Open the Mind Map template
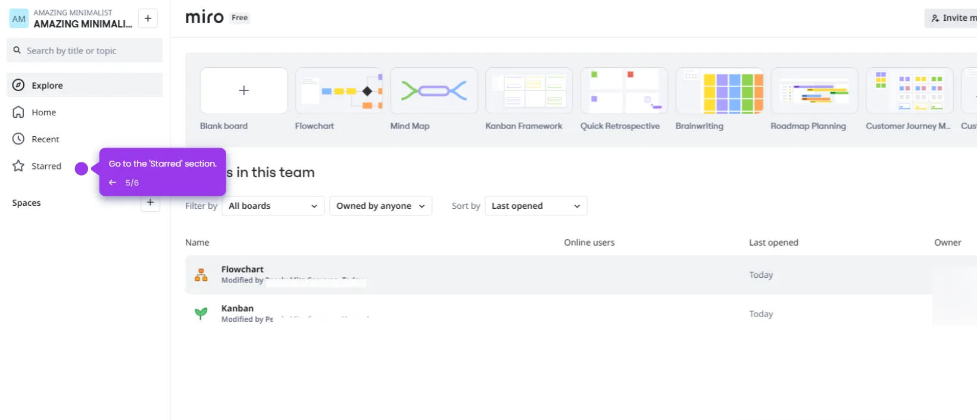The width and height of the screenshot is (977, 420). [x=434, y=90]
